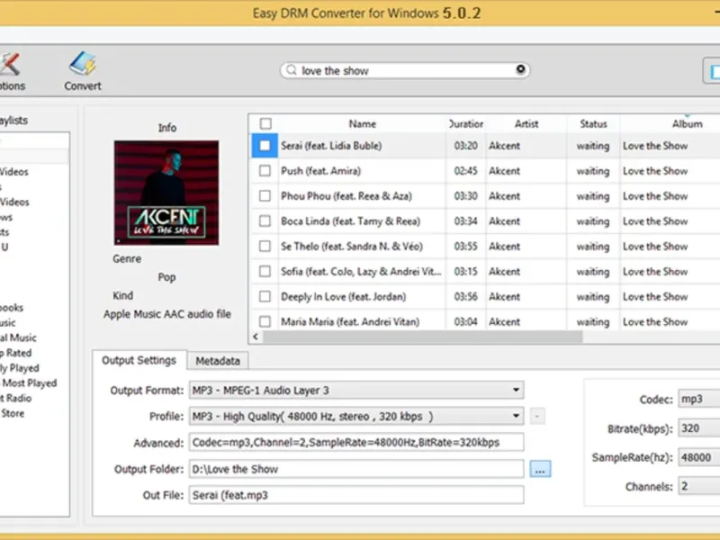Tick the Boca Linda track checkbox
The image size is (720, 540).
pyautogui.click(x=265, y=221)
